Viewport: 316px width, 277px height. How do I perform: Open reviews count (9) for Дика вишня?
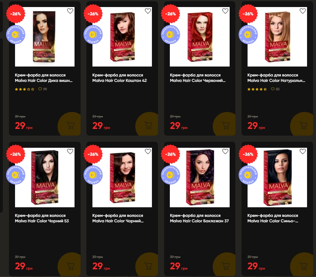[43, 89]
